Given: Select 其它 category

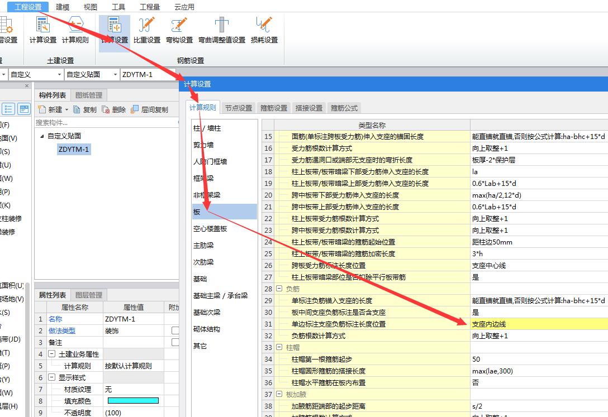Looking at the screenshot, I should click(200, 346).
